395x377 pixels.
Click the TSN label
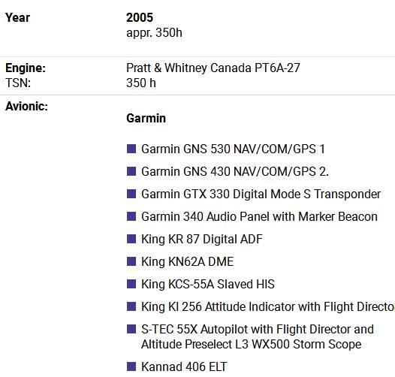(x=18, y=83)
